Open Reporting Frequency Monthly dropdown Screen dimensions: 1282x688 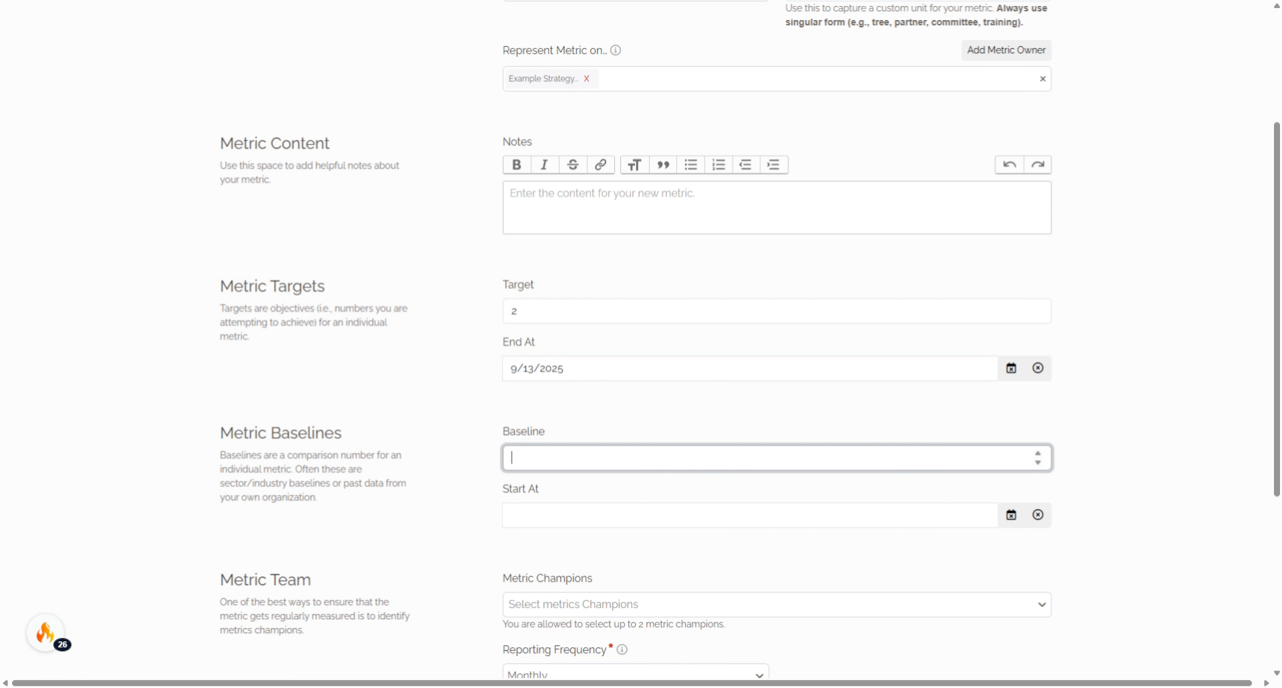636,673
